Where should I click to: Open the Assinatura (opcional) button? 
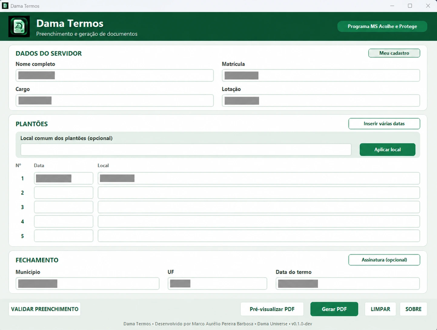(x=384, y=260)
